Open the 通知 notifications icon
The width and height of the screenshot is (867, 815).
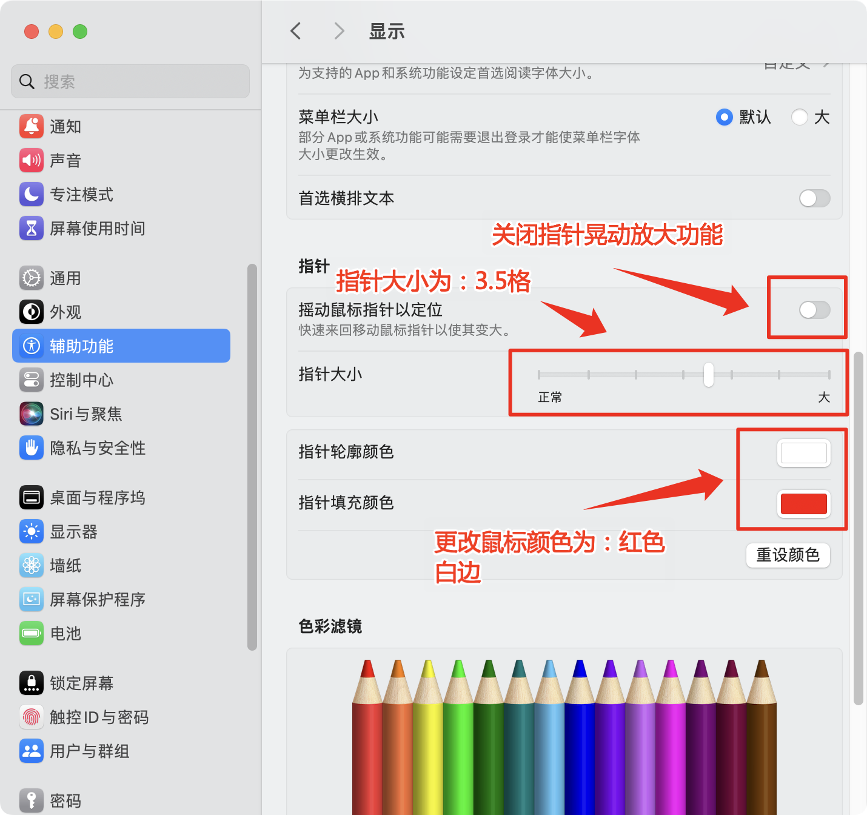32,126
